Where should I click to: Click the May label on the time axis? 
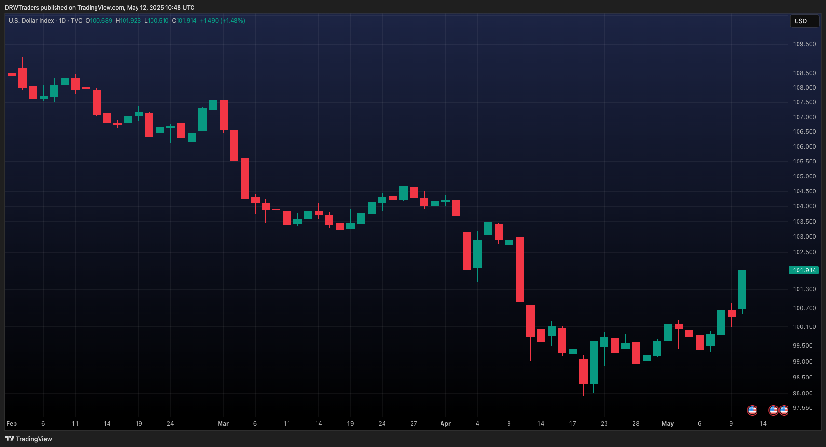668,424
